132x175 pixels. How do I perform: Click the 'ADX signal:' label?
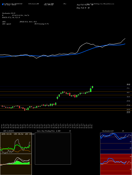(7, 24)
